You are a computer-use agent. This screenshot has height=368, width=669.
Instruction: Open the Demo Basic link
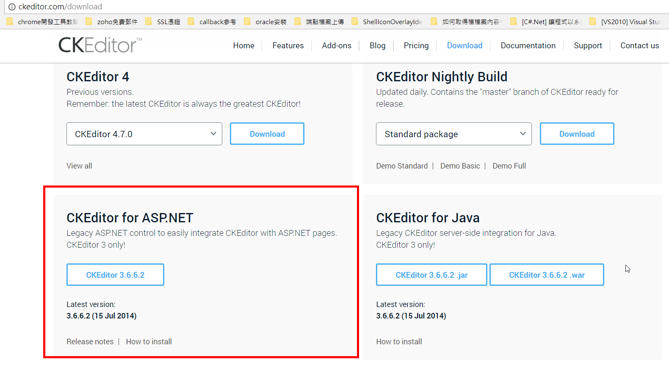coord(460,166)
